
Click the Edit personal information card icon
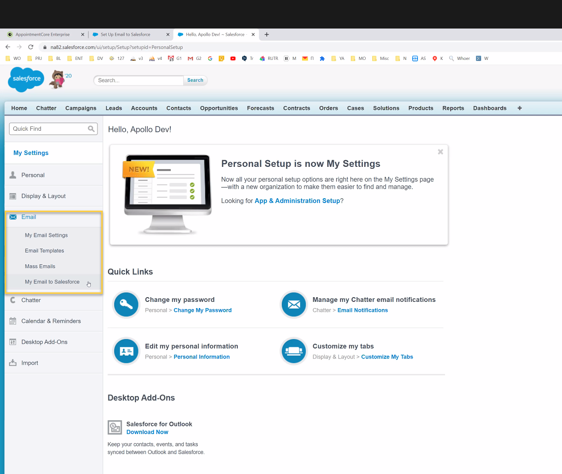(x=126, y=351)
